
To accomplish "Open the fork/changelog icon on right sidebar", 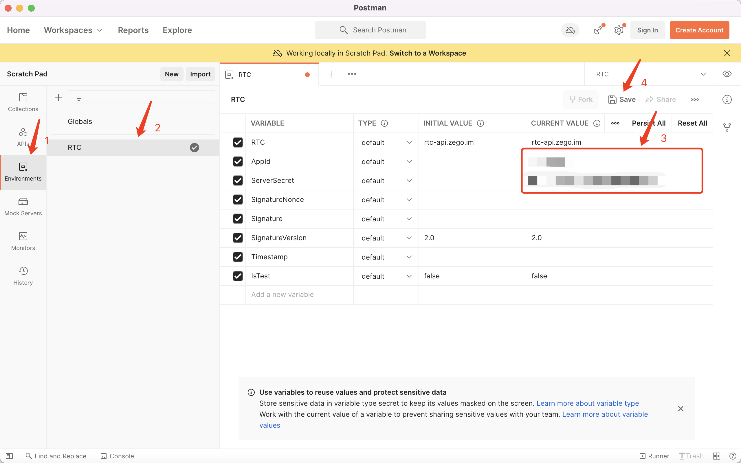I will [727, 127].
